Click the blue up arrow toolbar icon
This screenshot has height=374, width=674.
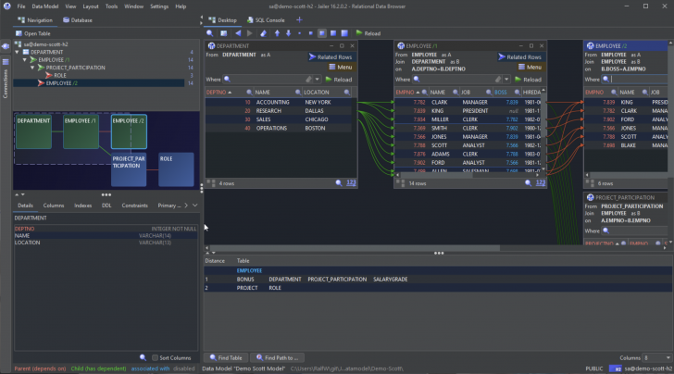[277, 33]
